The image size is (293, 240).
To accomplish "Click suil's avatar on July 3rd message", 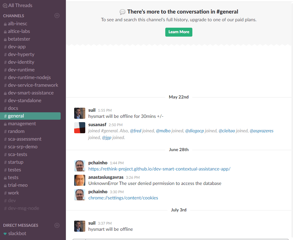I will [80, 226].
